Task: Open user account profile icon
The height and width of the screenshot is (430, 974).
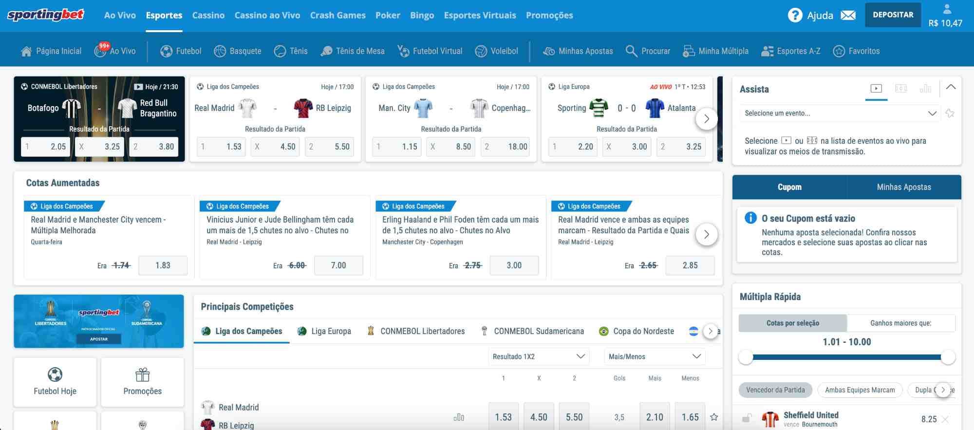Action: [x=947, y=9]
